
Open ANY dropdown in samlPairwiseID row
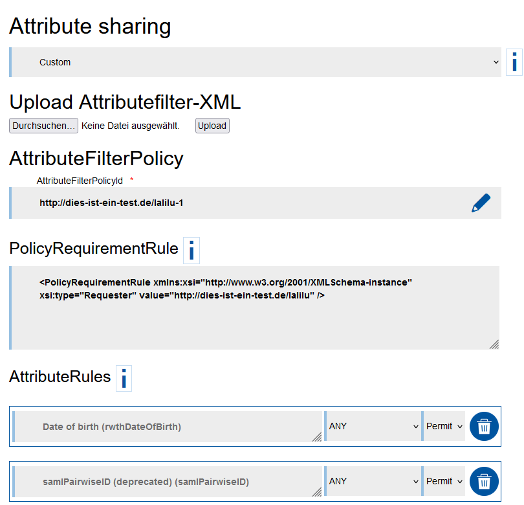tap(373, 481)
